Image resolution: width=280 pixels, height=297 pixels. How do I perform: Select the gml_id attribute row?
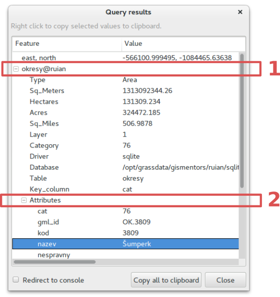[x=125, y=222]
